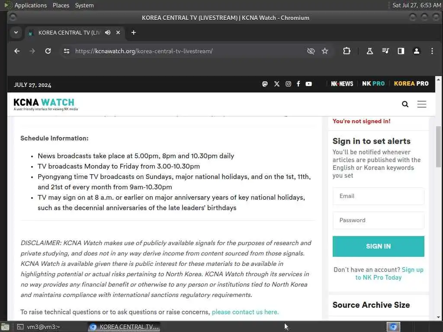Image resolution: width=443 pixels, height=332 pixels.
Task: Reload the KCNA Watch page
Action: pyautogui.click(x=48, y=51)
